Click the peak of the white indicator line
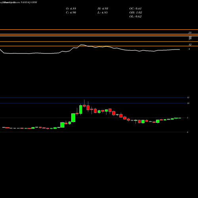 click(81, 45)
